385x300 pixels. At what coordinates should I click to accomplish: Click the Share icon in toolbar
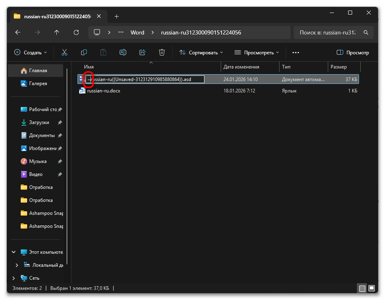[x=142, y=52]
